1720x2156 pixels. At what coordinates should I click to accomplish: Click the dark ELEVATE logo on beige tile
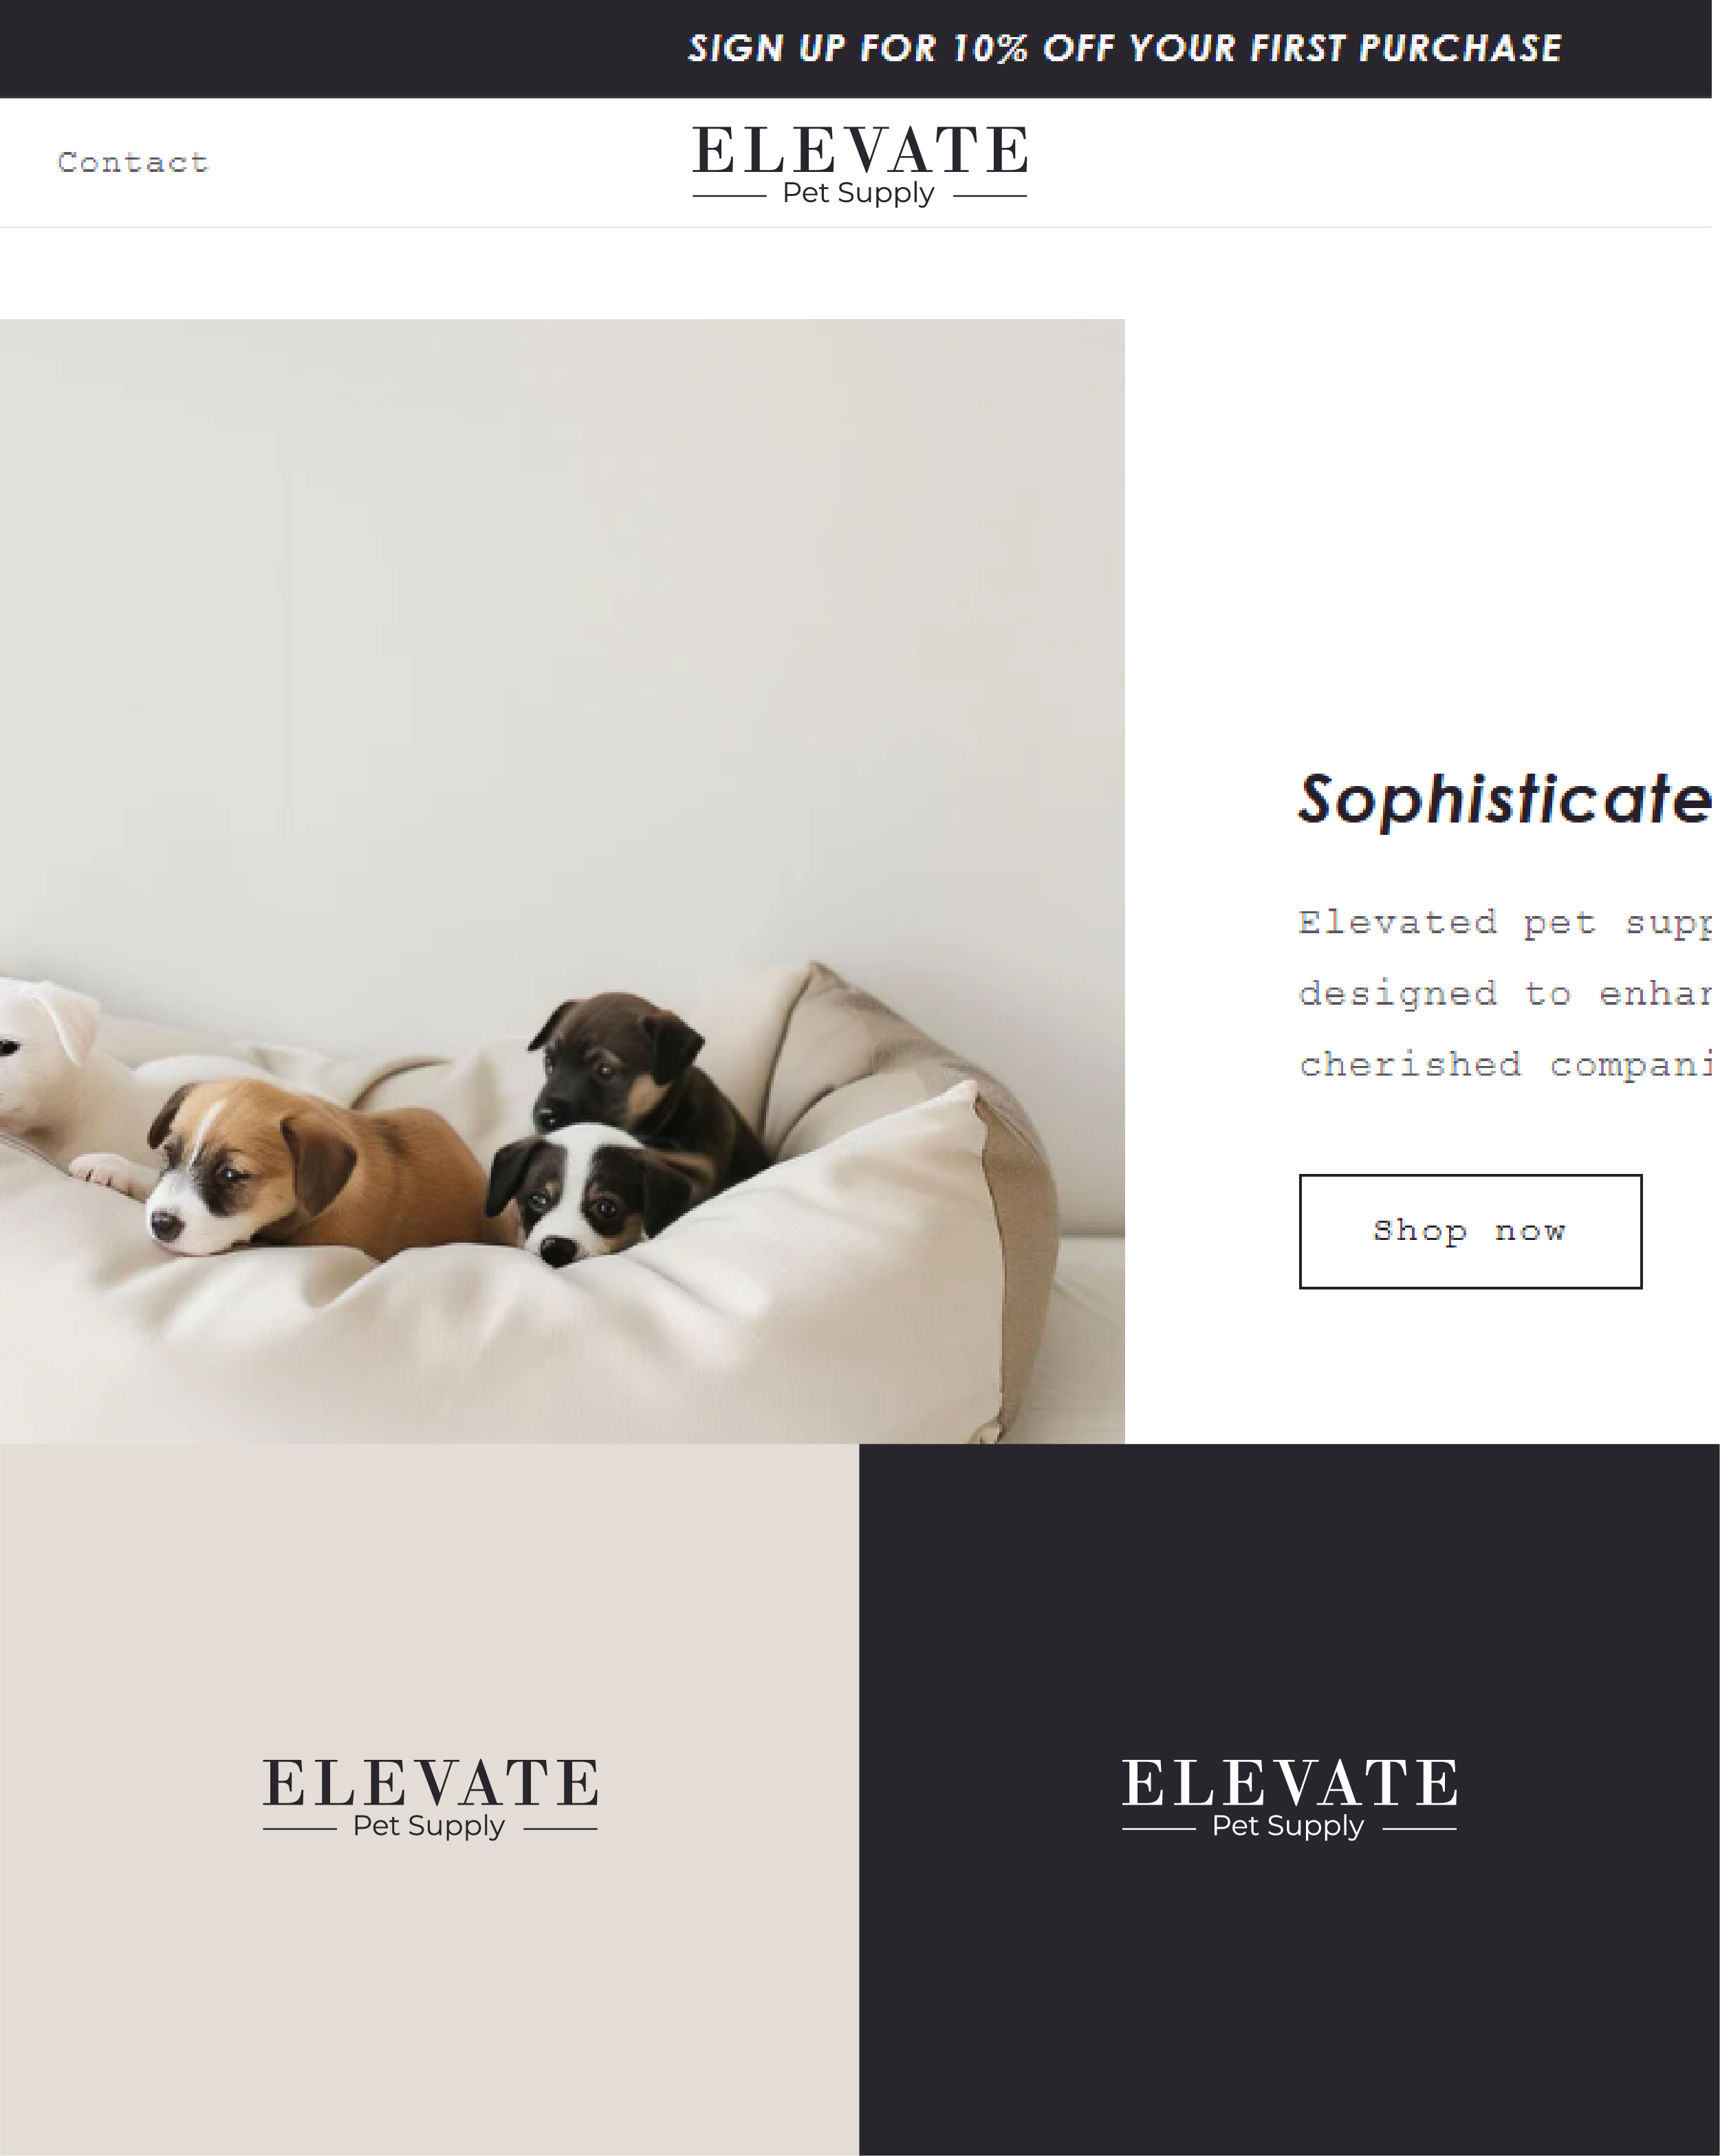click(430, 1797)
